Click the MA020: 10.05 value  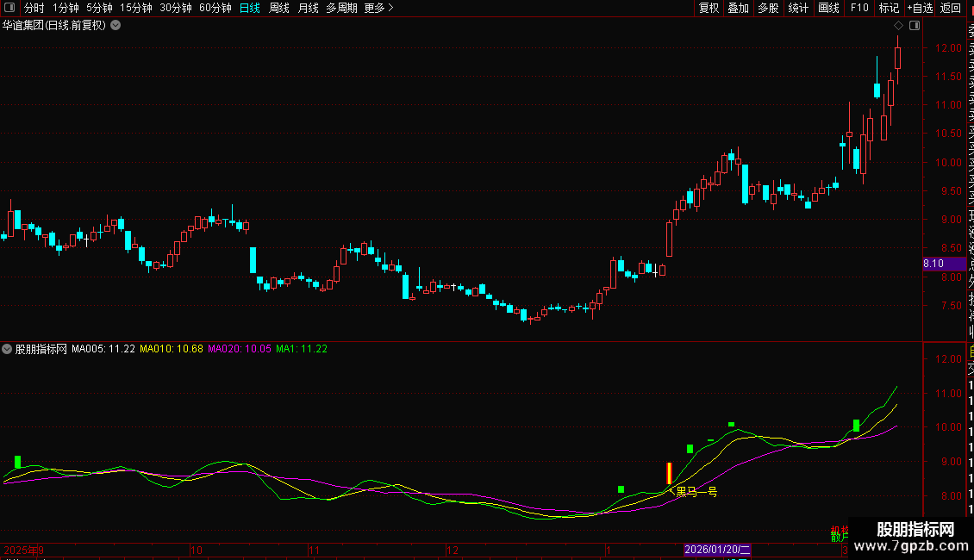[239, 349]
